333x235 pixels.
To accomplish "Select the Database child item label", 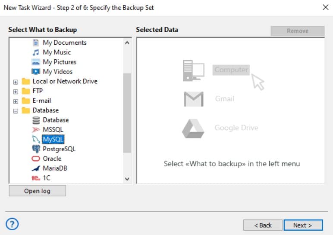I will click(x=56, y=120).
